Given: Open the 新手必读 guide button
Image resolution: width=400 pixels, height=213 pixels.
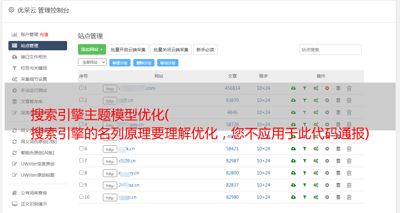Looking at the screenshot, I should (205, 49).
